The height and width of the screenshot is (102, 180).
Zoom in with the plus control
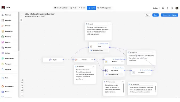point(22,95)
